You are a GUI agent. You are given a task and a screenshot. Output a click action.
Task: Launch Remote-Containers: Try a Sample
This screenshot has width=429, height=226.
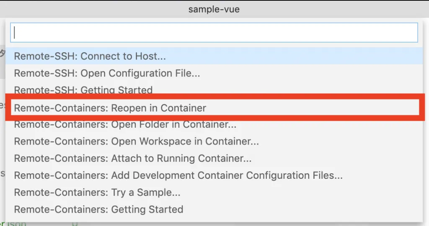[97, 192]
